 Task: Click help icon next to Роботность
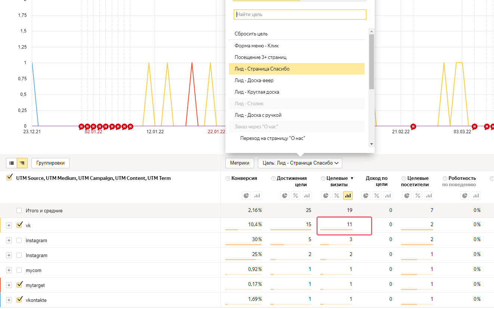pos(445,178)
